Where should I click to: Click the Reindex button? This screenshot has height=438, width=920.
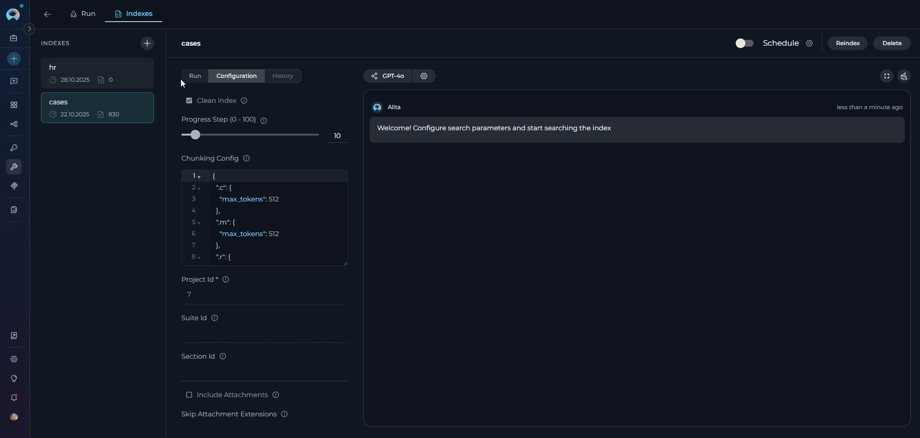[x=847, y=43]
